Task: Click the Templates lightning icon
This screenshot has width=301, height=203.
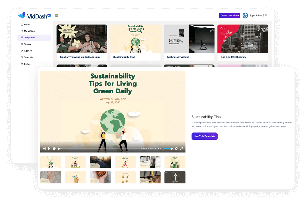Action: tap(22, 37)
